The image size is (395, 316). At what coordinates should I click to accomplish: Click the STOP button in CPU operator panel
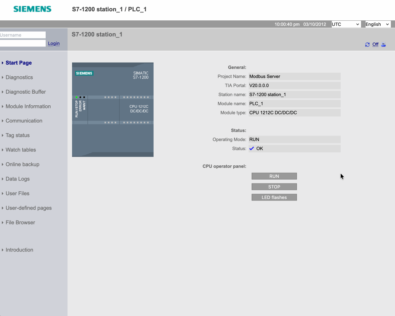[x=274, y=187]
